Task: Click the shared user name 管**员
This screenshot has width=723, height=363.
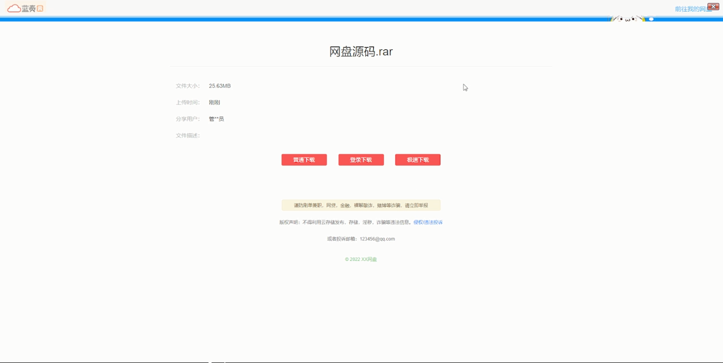Action: [216, 119]
